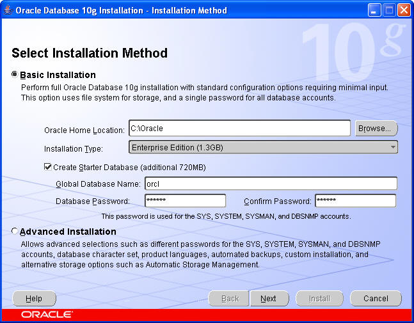Screen dimensions: 414x323
Task: Cancel the Oracle installation
Action: [376, 299]
